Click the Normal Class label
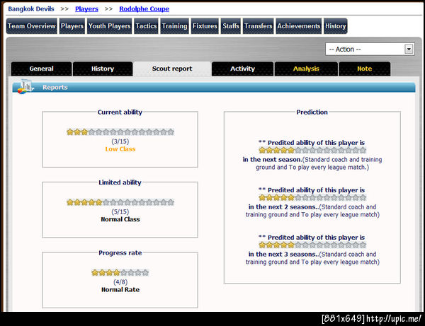Image resolution: width=425 pixels, height=326 pixels. (x=120, y=219)
